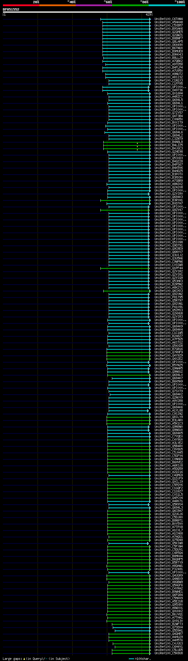Click the alignment arrowhead of the O49736 row
Image resolution: width=188 pixels, height=661 pixels.
[149, 90]
